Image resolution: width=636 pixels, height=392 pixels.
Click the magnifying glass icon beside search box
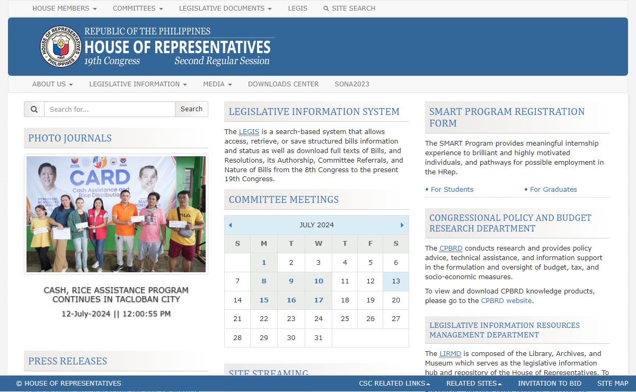34,109
